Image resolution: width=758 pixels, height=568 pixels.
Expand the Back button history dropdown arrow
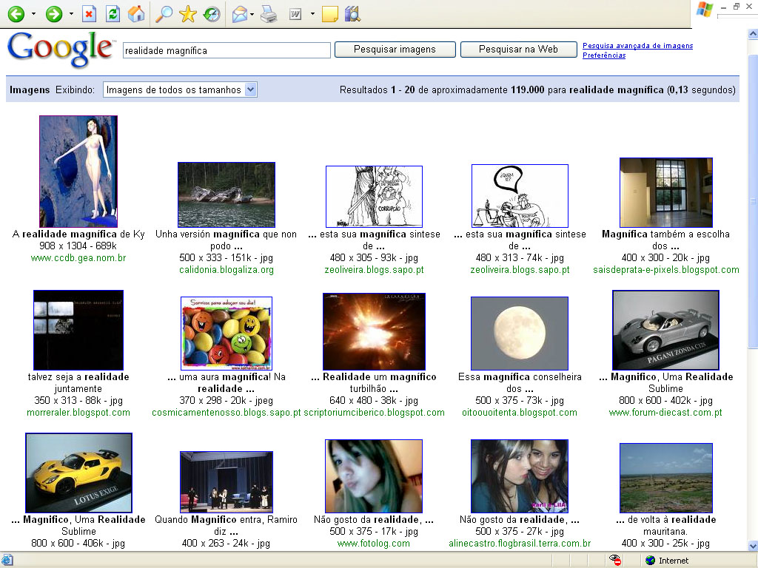click(x=33, y=13)
